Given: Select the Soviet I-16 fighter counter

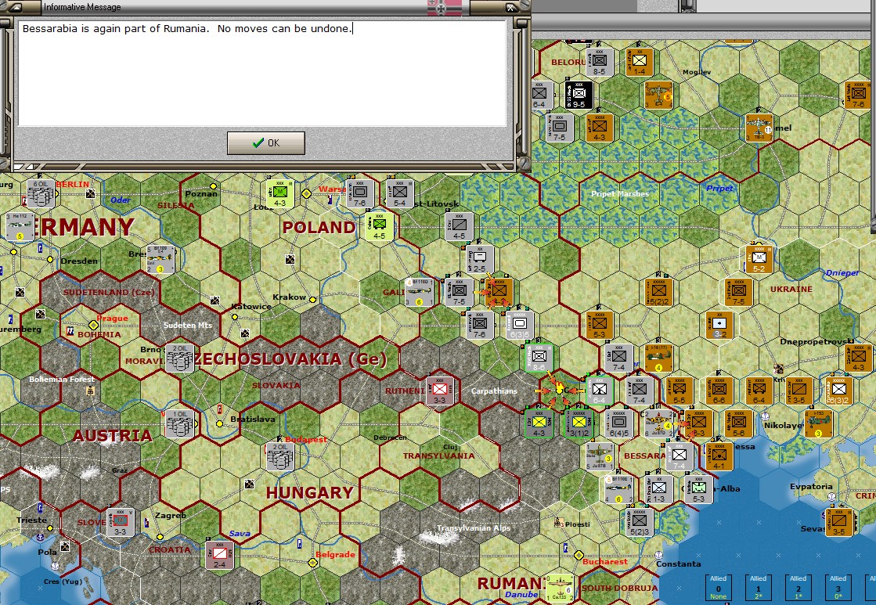Looking at the screenshot, I should pyautogui.click(x=658, y=358).
